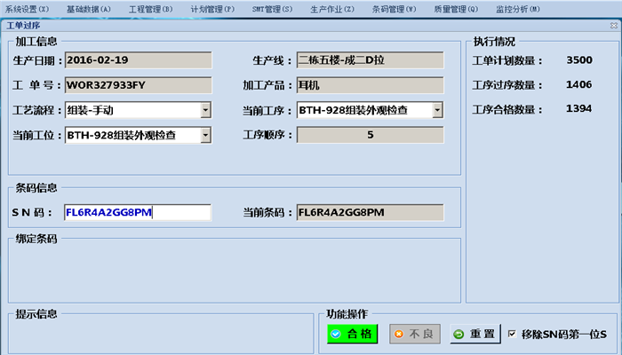
Task: Open the 计划管理(P) menu
Action: pyautogui.click(x=212, y=9)
